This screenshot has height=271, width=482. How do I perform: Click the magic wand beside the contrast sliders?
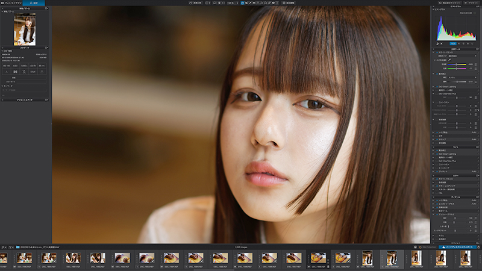coord(478,110)
